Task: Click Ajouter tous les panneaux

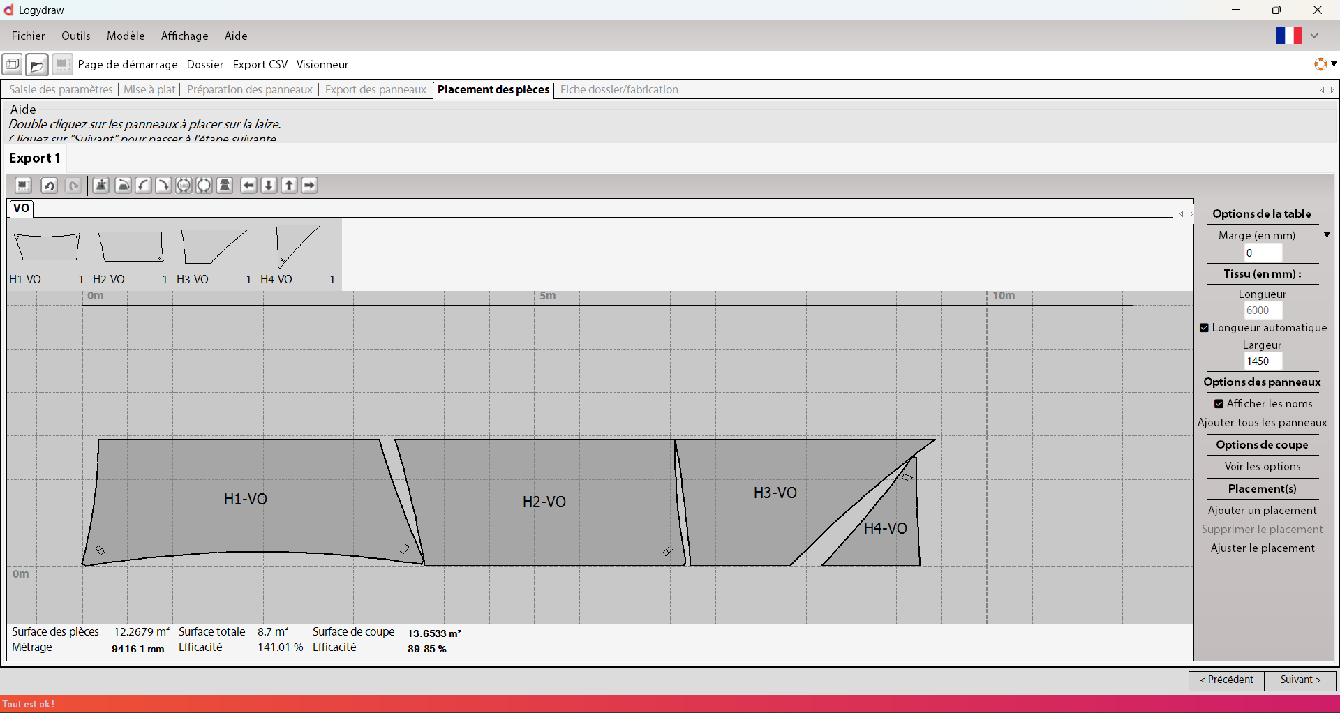Action: (1263, 423)
